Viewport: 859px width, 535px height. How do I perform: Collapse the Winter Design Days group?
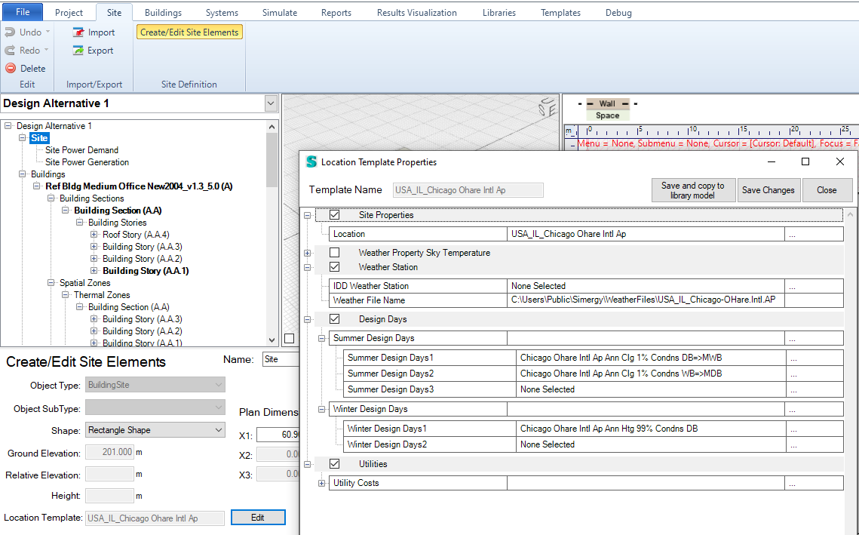(x=322, y=410)
